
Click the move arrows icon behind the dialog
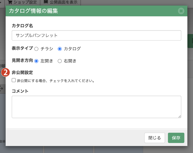point(1,88)
